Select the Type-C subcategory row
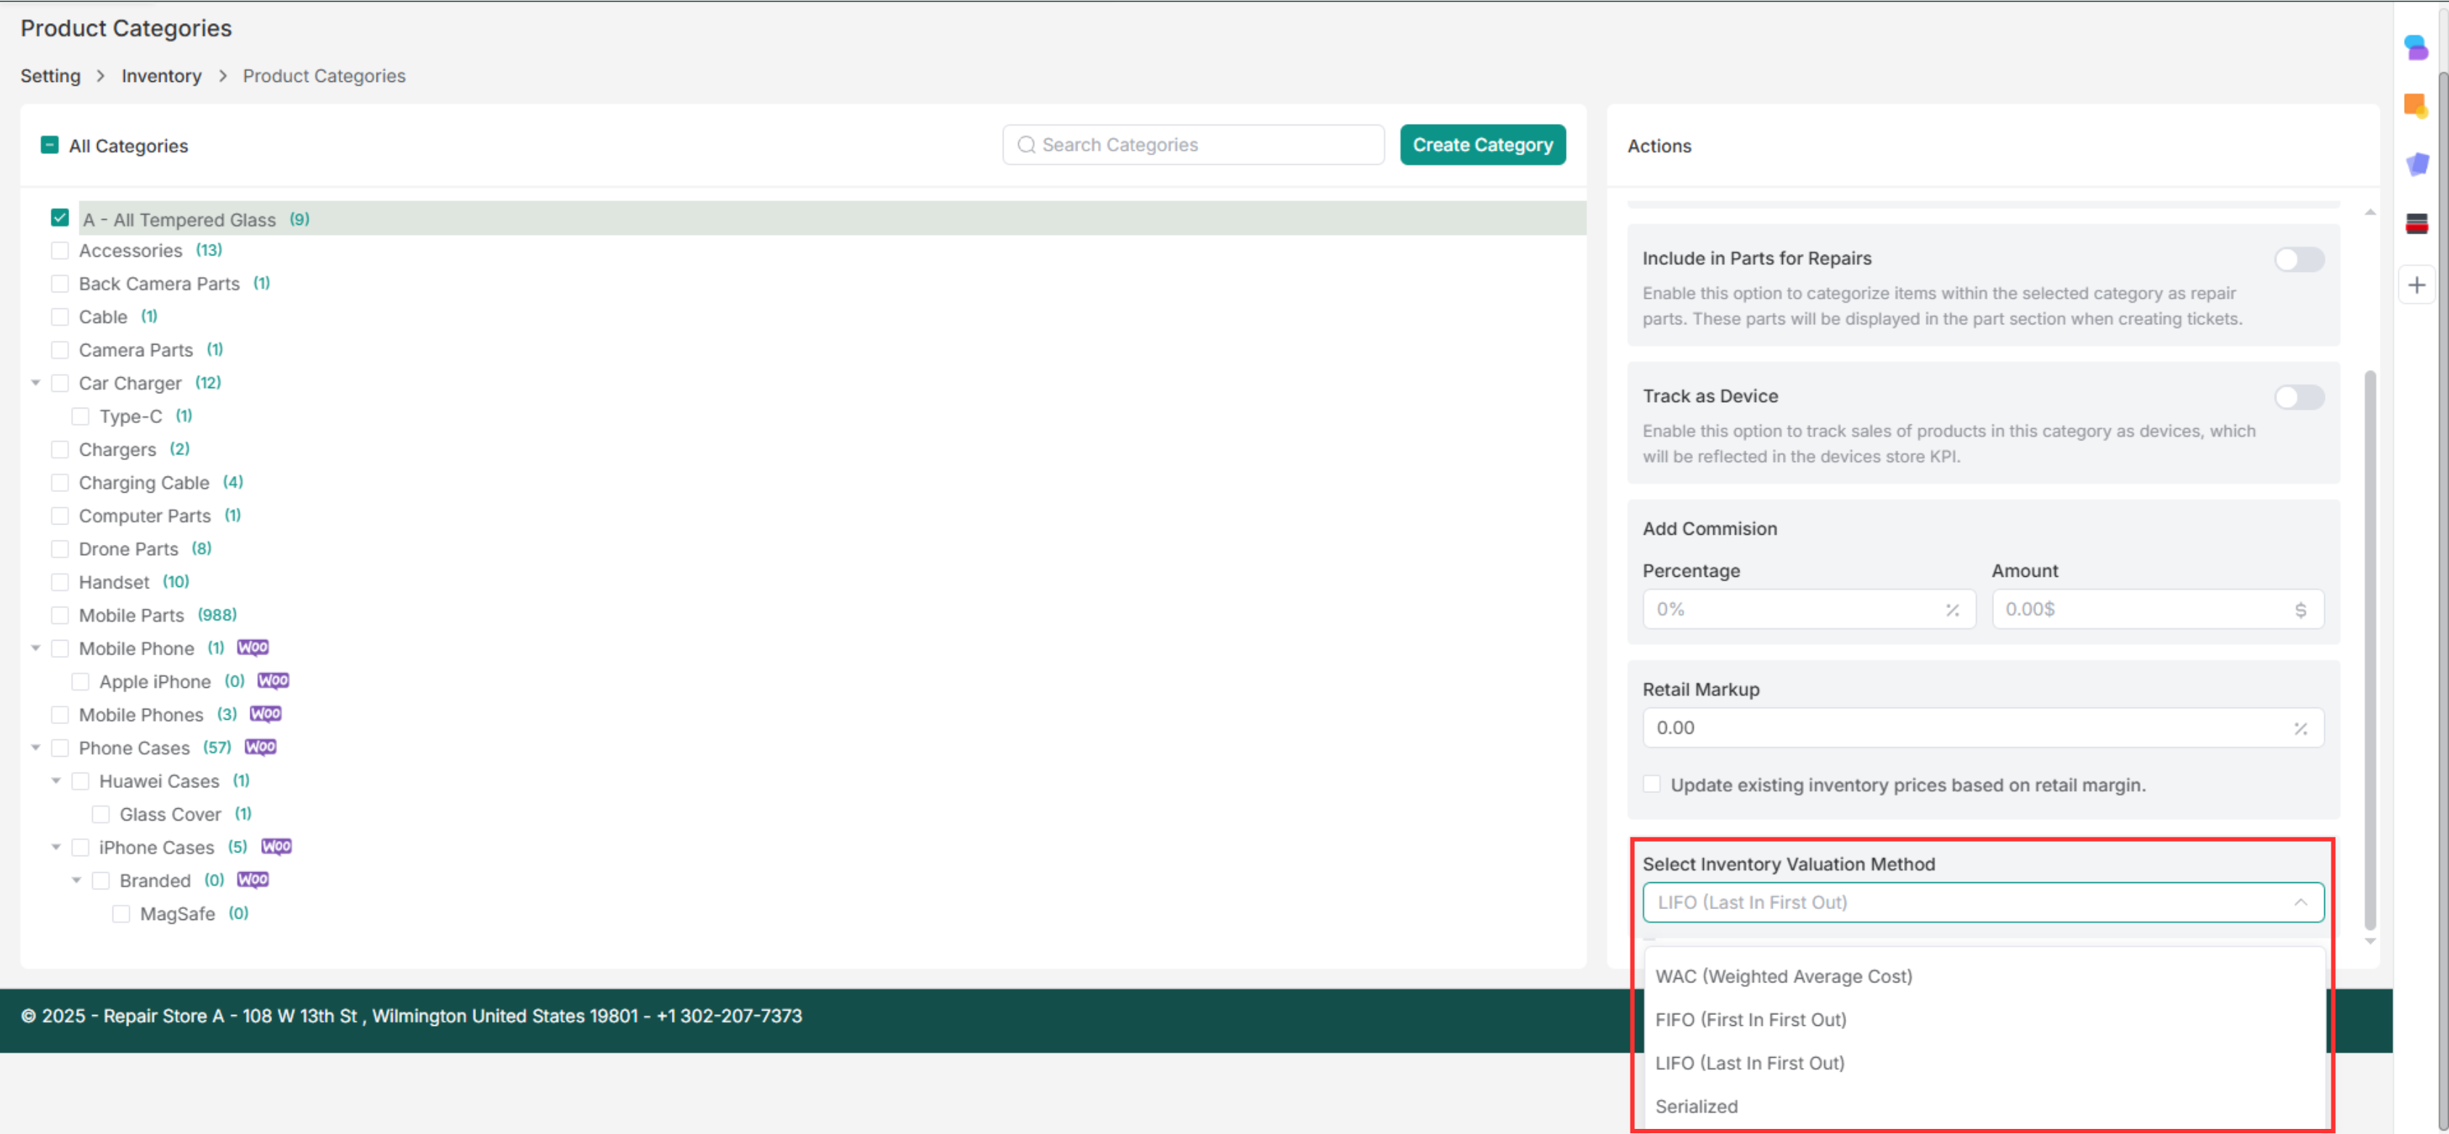The height and width of the screenshot is (1134, 2449). click(131, 416)
